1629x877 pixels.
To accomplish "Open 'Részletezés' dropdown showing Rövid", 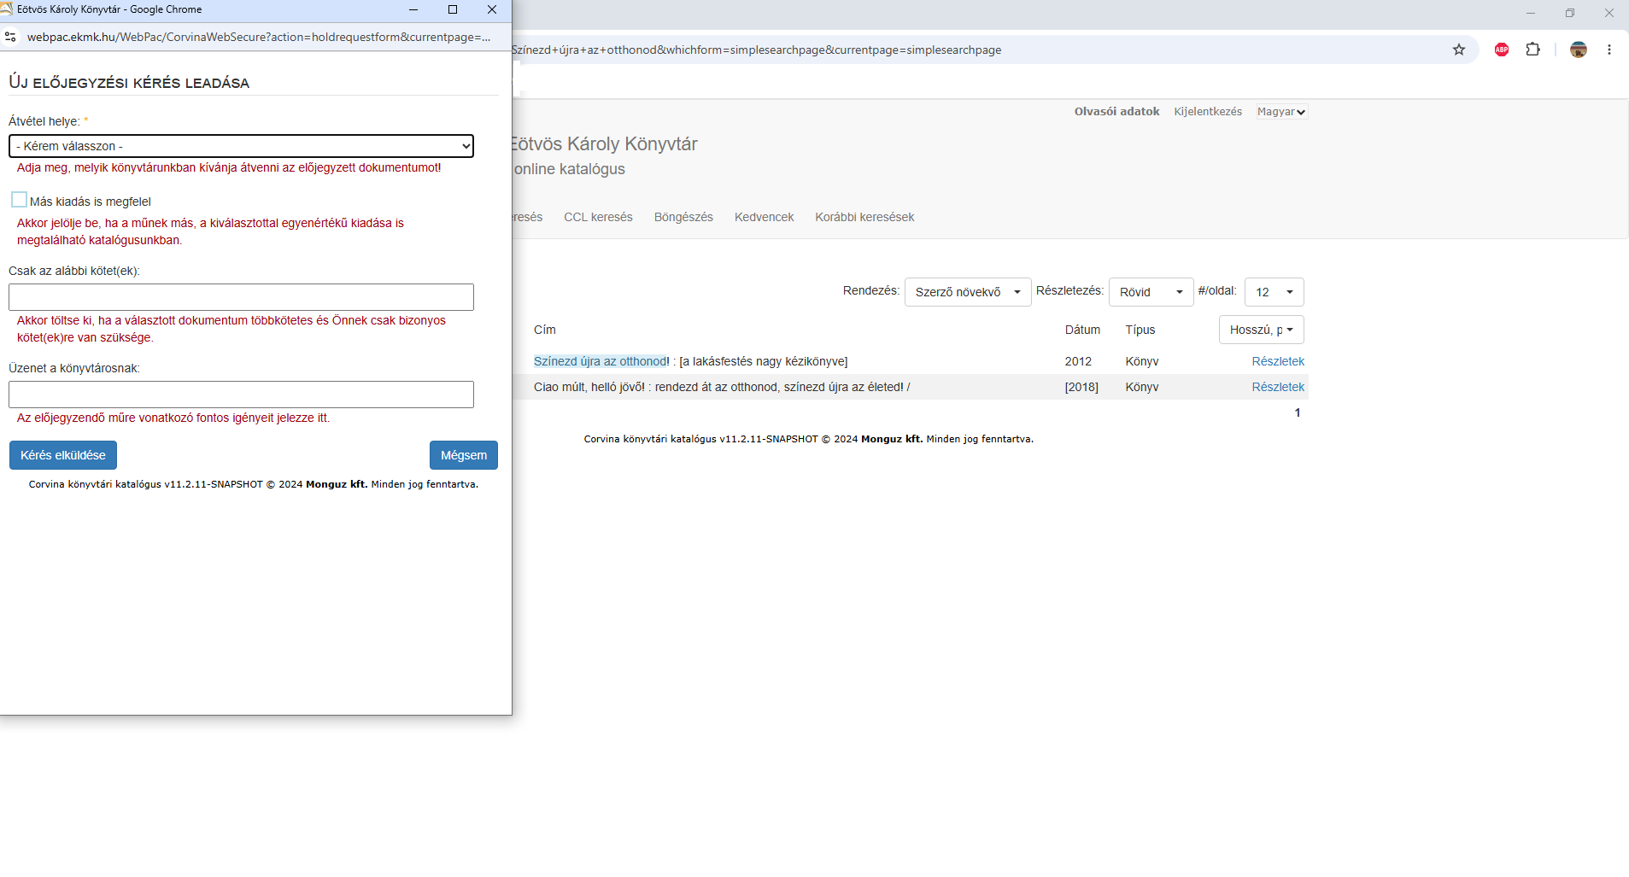I will pyautogui.click(x=1151, y=292).
